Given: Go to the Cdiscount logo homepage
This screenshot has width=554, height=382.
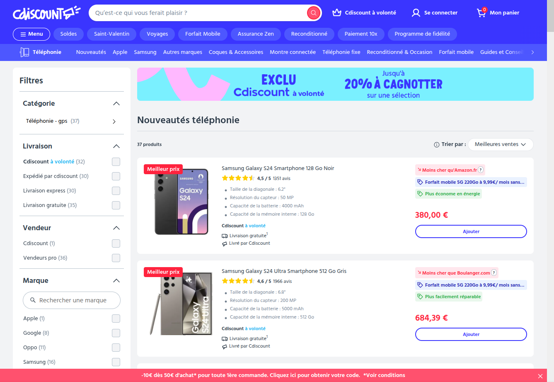Looking at the screenshot, I should point(47,13).
